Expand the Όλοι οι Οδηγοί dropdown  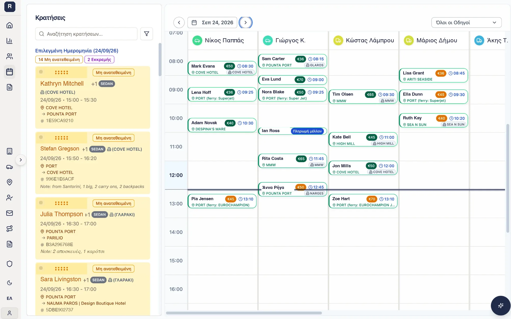coord(466,22)
